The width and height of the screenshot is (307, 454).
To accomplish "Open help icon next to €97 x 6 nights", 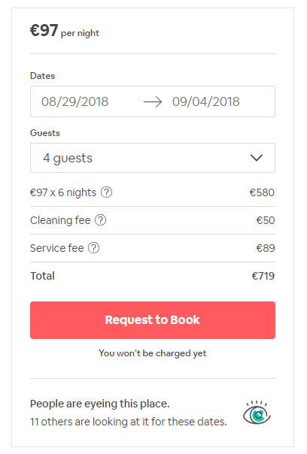I will tap(106, 192).
